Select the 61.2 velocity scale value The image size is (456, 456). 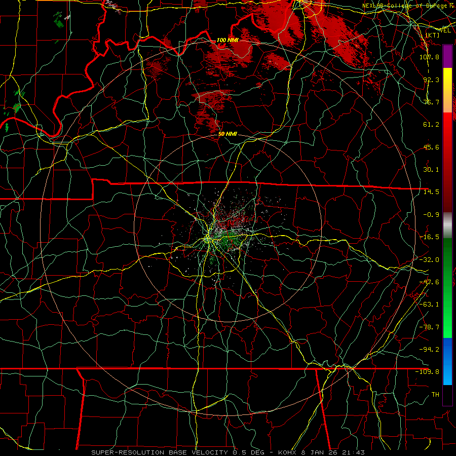(x=431, y=125)
